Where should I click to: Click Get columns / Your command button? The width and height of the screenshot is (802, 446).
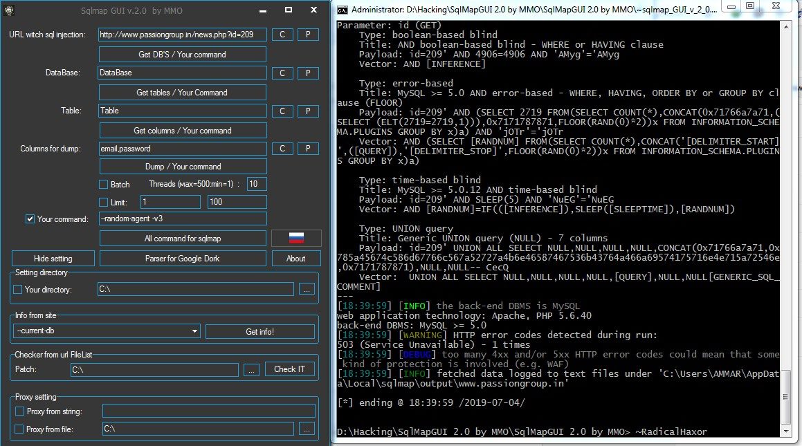pyautogui.click(x=183, y=131)
